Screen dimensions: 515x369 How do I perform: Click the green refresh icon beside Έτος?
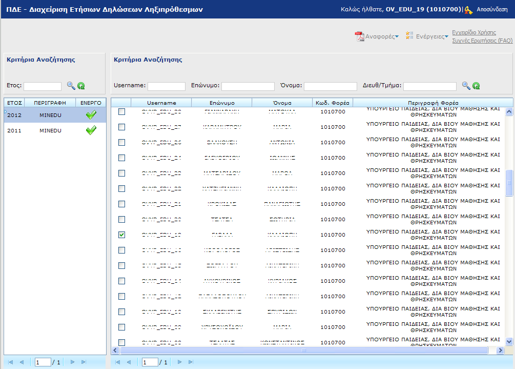pyautogui.click(x=81, y=86)
